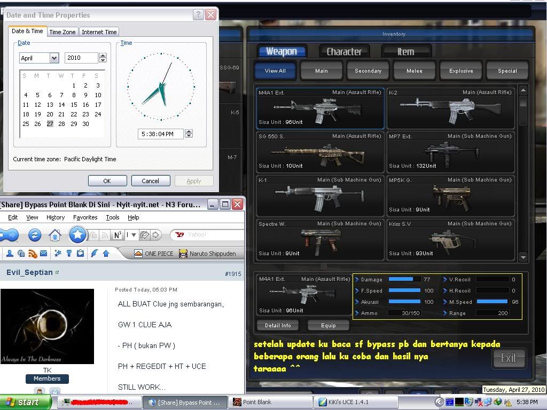Select day 15 on the April calendar
Screen dimensions: 547x410
pyautogui.click(x=74, y=105)
